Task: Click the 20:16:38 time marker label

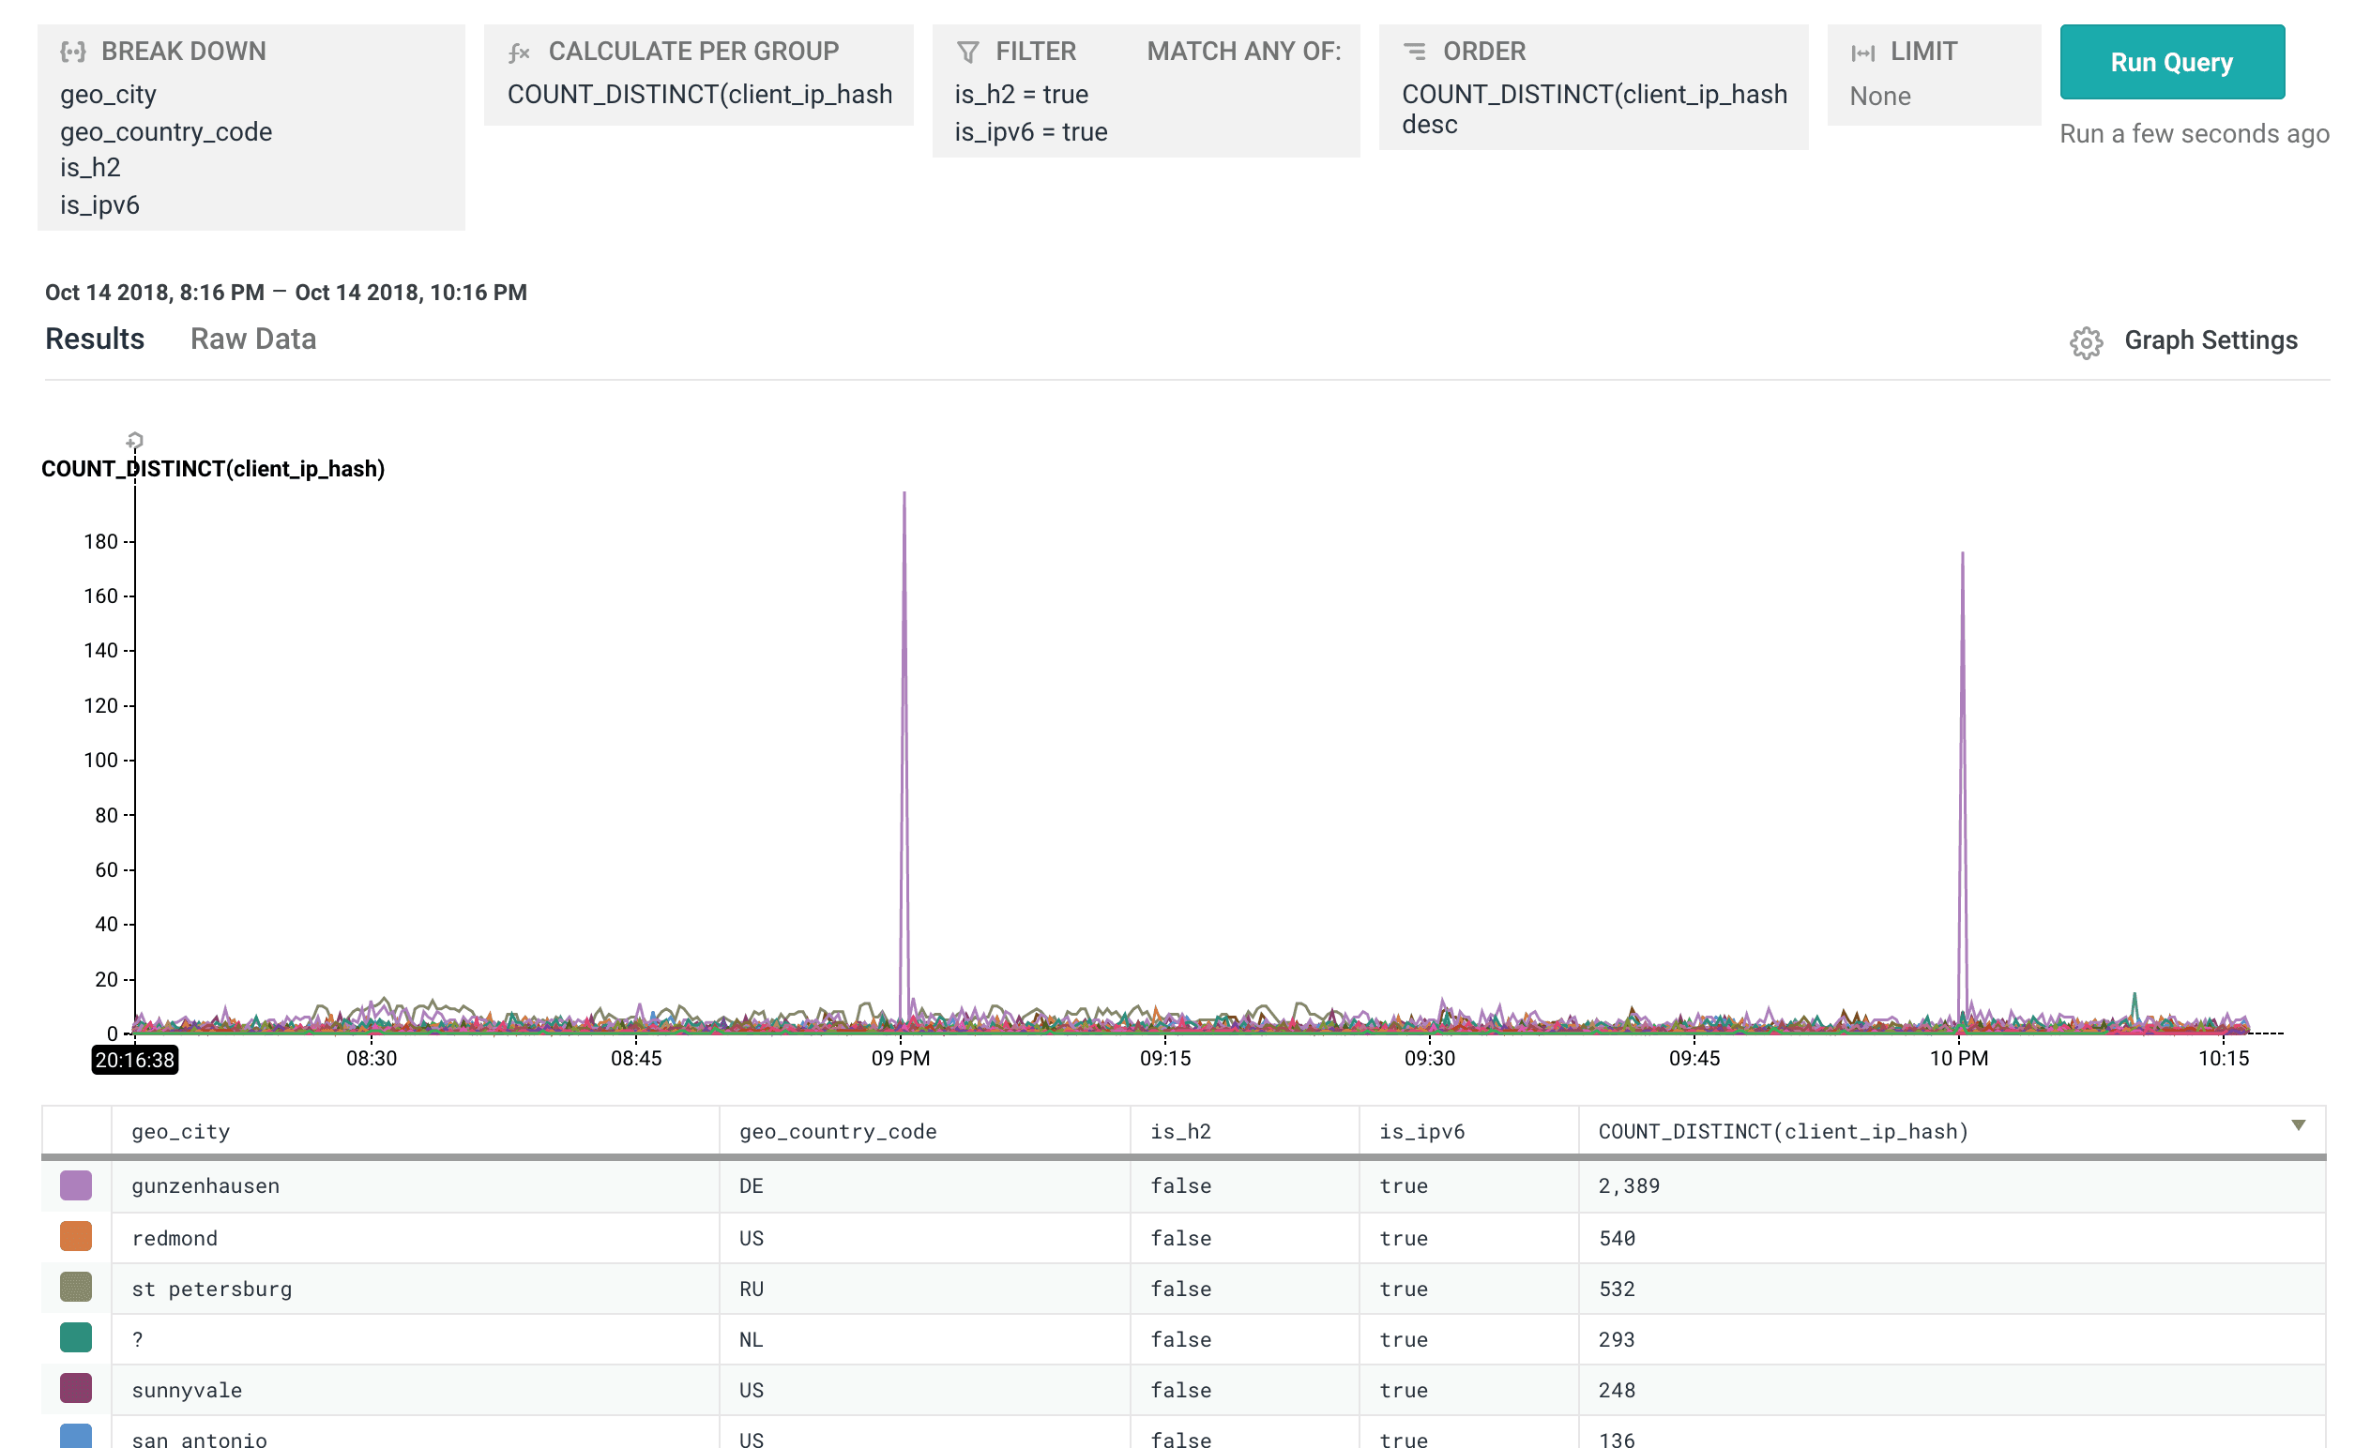Action: (x=135, y=1060)
